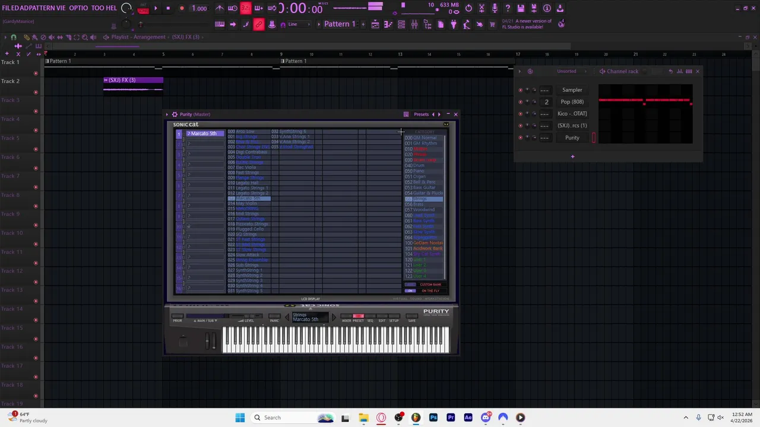Click the Purity channel button in Channel rack
Screen dimensions: 760x427
[572, 138]
